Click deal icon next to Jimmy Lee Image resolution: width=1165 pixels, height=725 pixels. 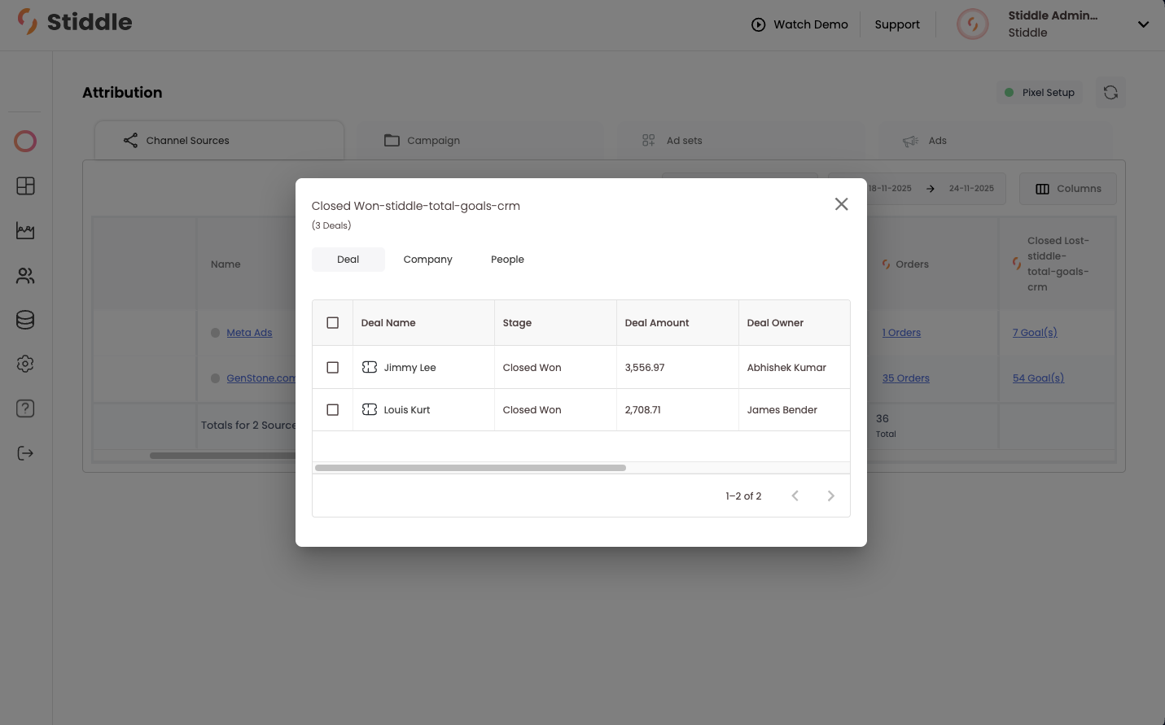coord(370,368)
